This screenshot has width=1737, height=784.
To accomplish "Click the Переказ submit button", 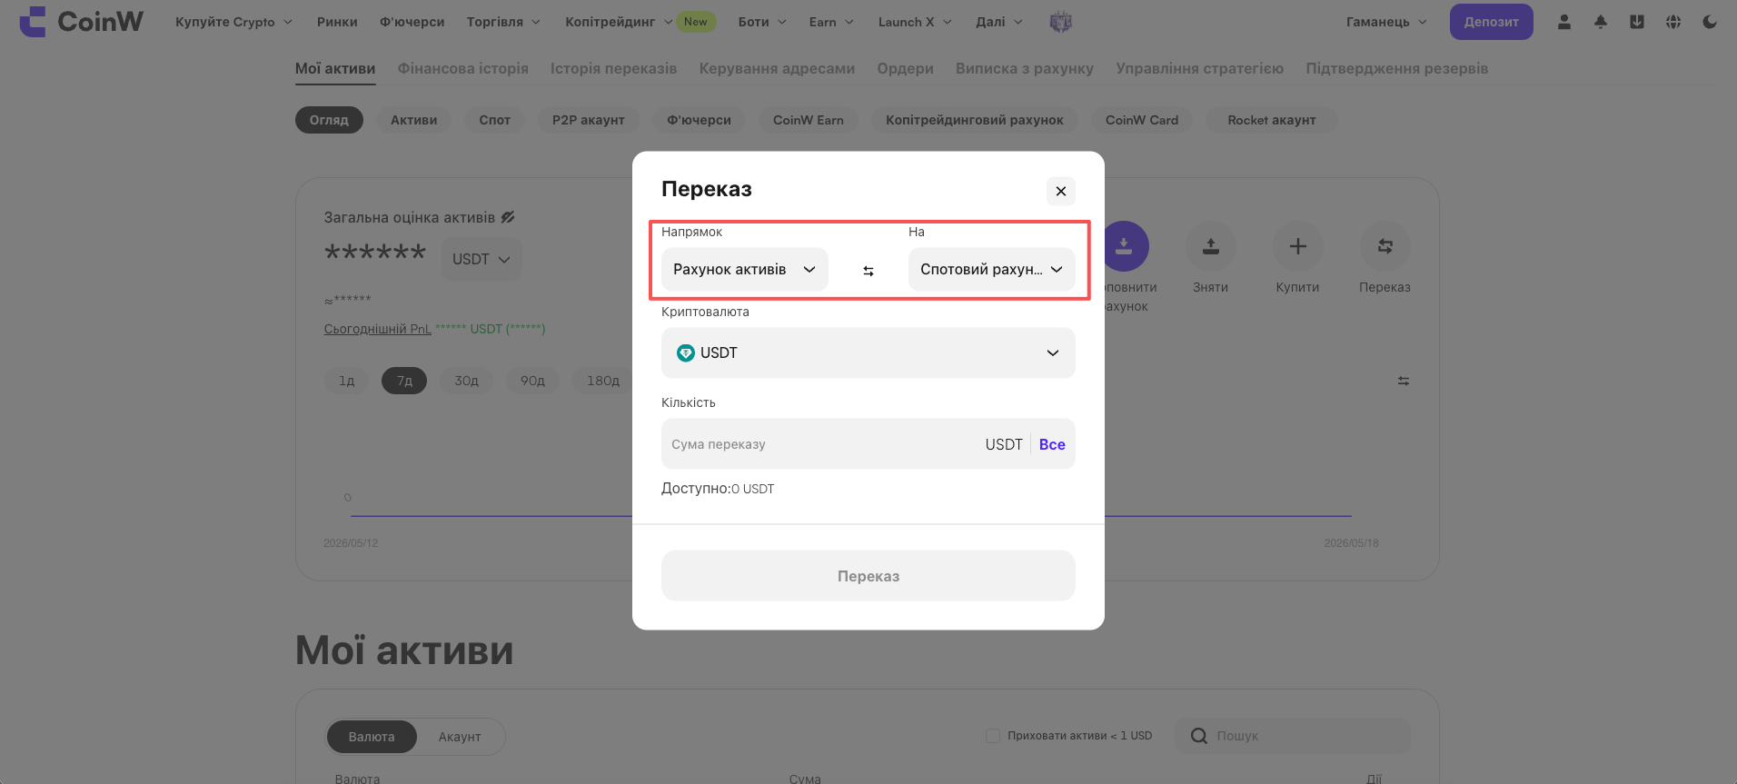I will pyautogui.click(x=868, y=576).
